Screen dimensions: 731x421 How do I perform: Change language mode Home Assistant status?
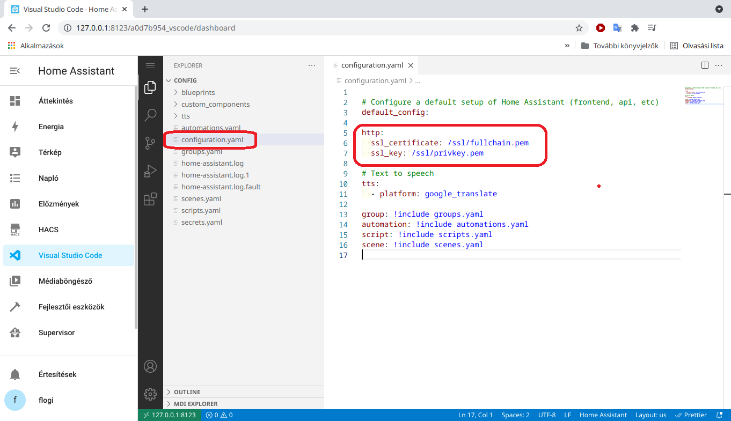coord(603,415)
